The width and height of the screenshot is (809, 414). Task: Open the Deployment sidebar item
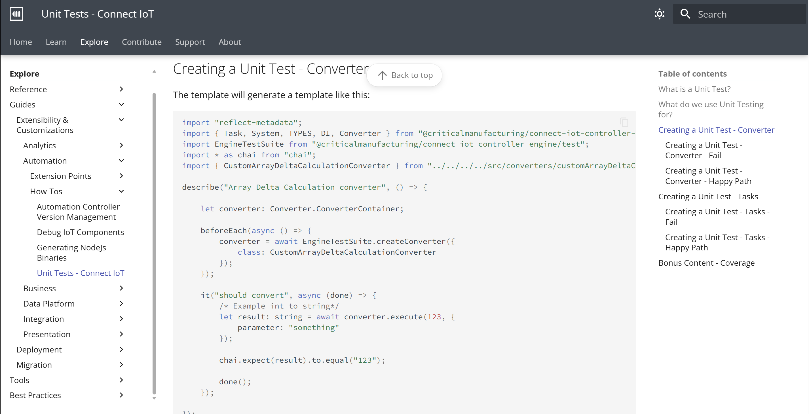(39, 350)
